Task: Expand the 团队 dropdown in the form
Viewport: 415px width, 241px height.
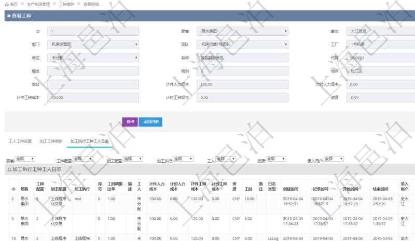Action: (x=243, y=45)
